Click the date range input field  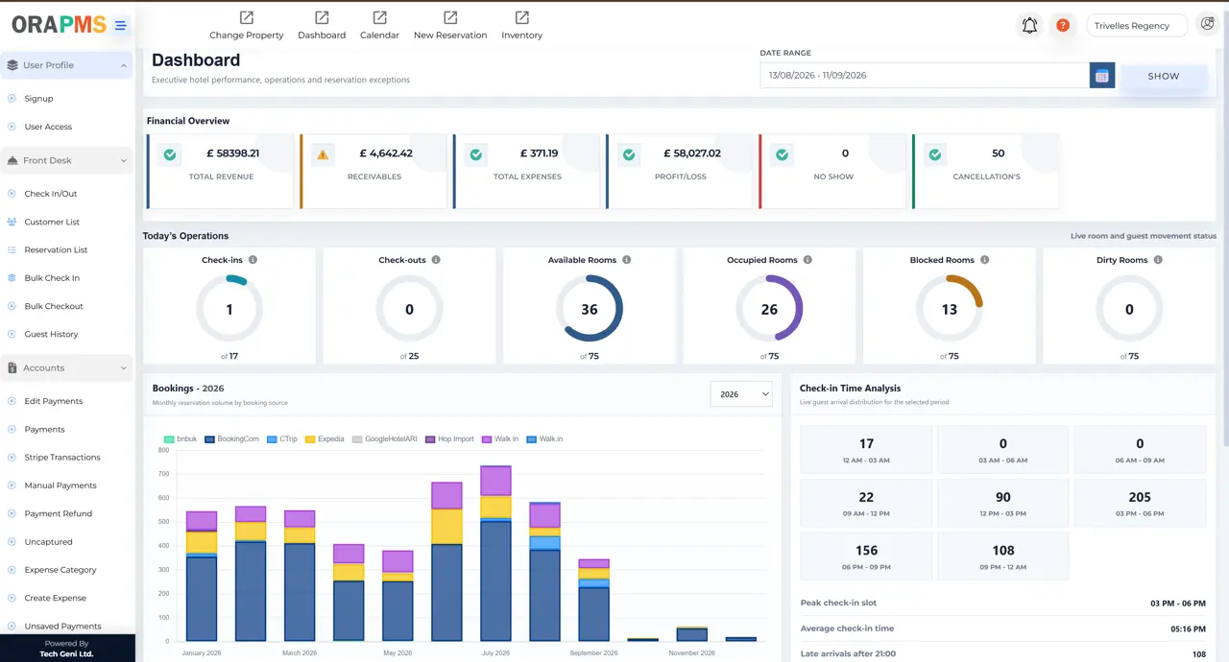coord(925,76)
